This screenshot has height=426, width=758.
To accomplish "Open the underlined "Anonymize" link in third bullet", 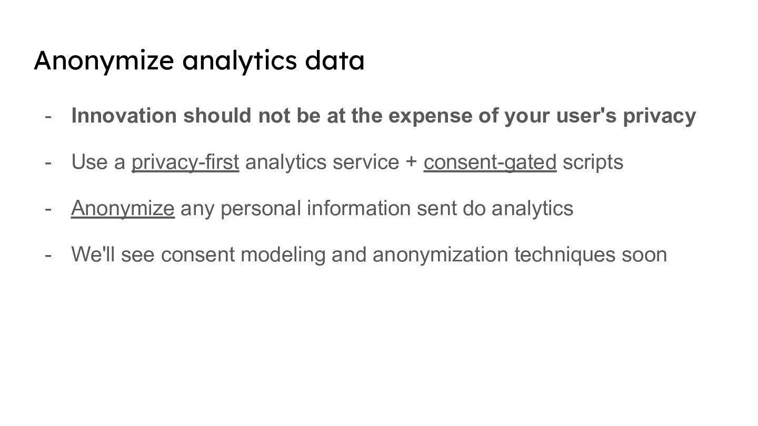I will pyautogui.click(x=123, y=208).
